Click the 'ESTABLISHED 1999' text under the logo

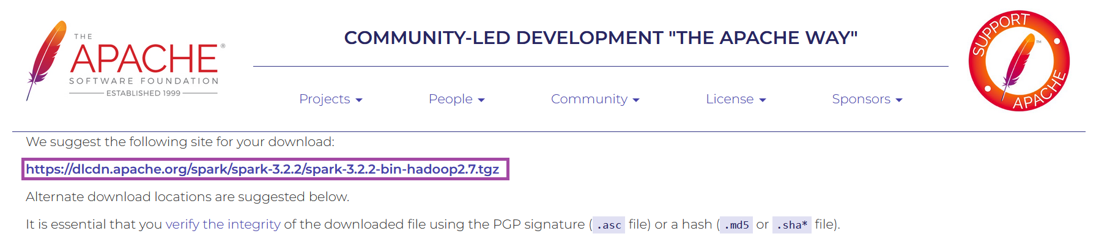coord(144,94)
